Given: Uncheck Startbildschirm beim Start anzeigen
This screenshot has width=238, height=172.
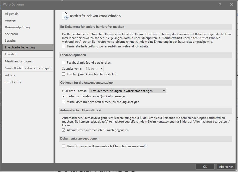Looking at the screenshot, I should tap(64, 102).
